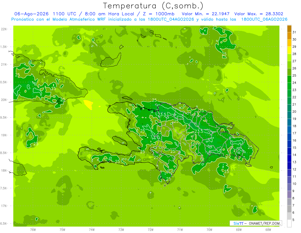Click the colorbar scale number 31
The width and height of the screenshot is (301, 233).
(x=294, y=32)
